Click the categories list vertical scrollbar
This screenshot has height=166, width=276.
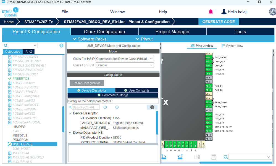(x=63, y=119)
